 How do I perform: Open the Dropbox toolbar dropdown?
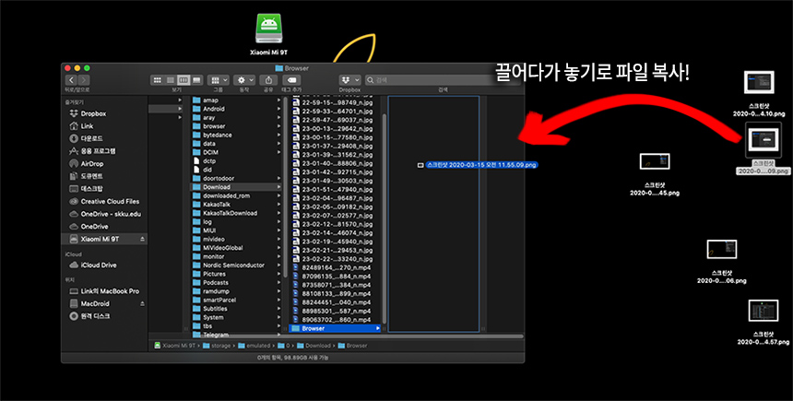click(x=350, y=80)
